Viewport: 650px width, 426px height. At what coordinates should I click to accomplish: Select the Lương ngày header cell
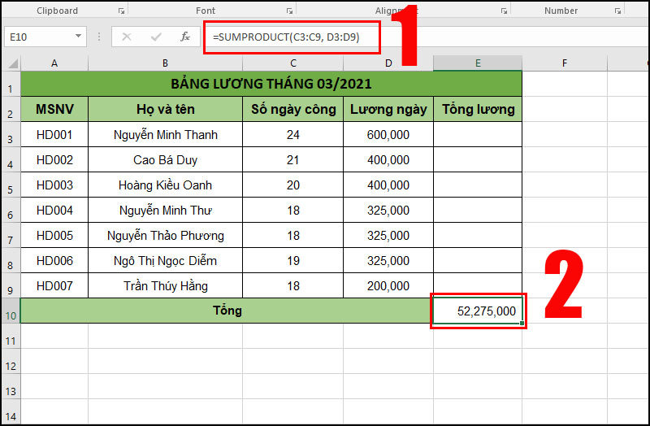[388, 110]
